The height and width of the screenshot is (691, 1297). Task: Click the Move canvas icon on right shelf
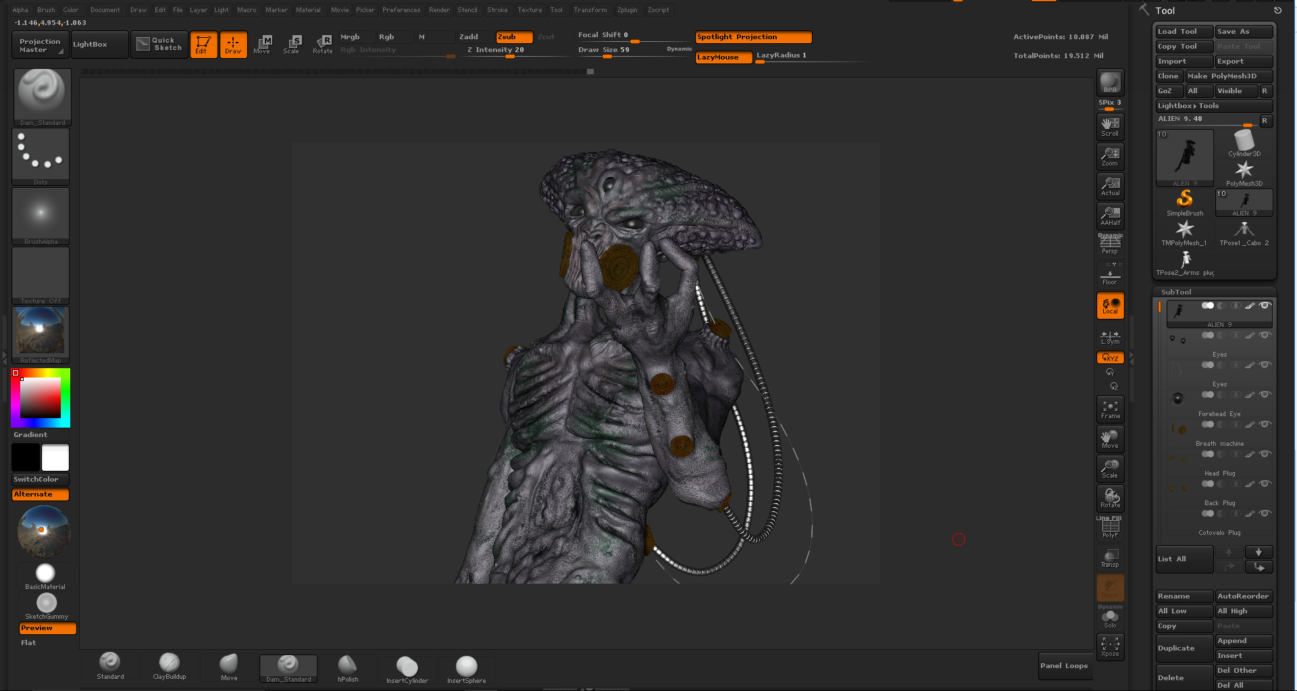click(x=1110, y=439)
